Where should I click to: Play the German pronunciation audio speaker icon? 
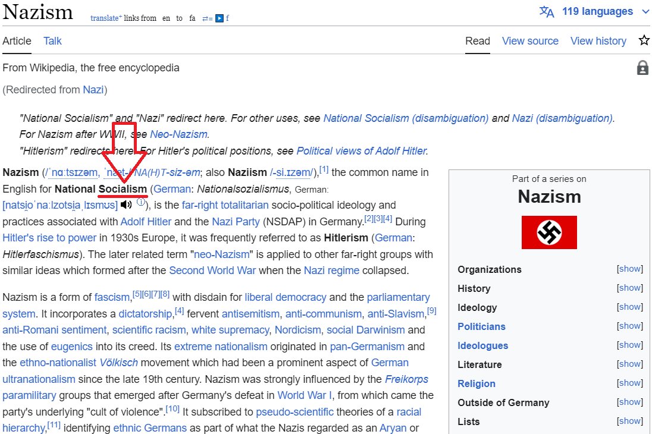pos(126,205)
